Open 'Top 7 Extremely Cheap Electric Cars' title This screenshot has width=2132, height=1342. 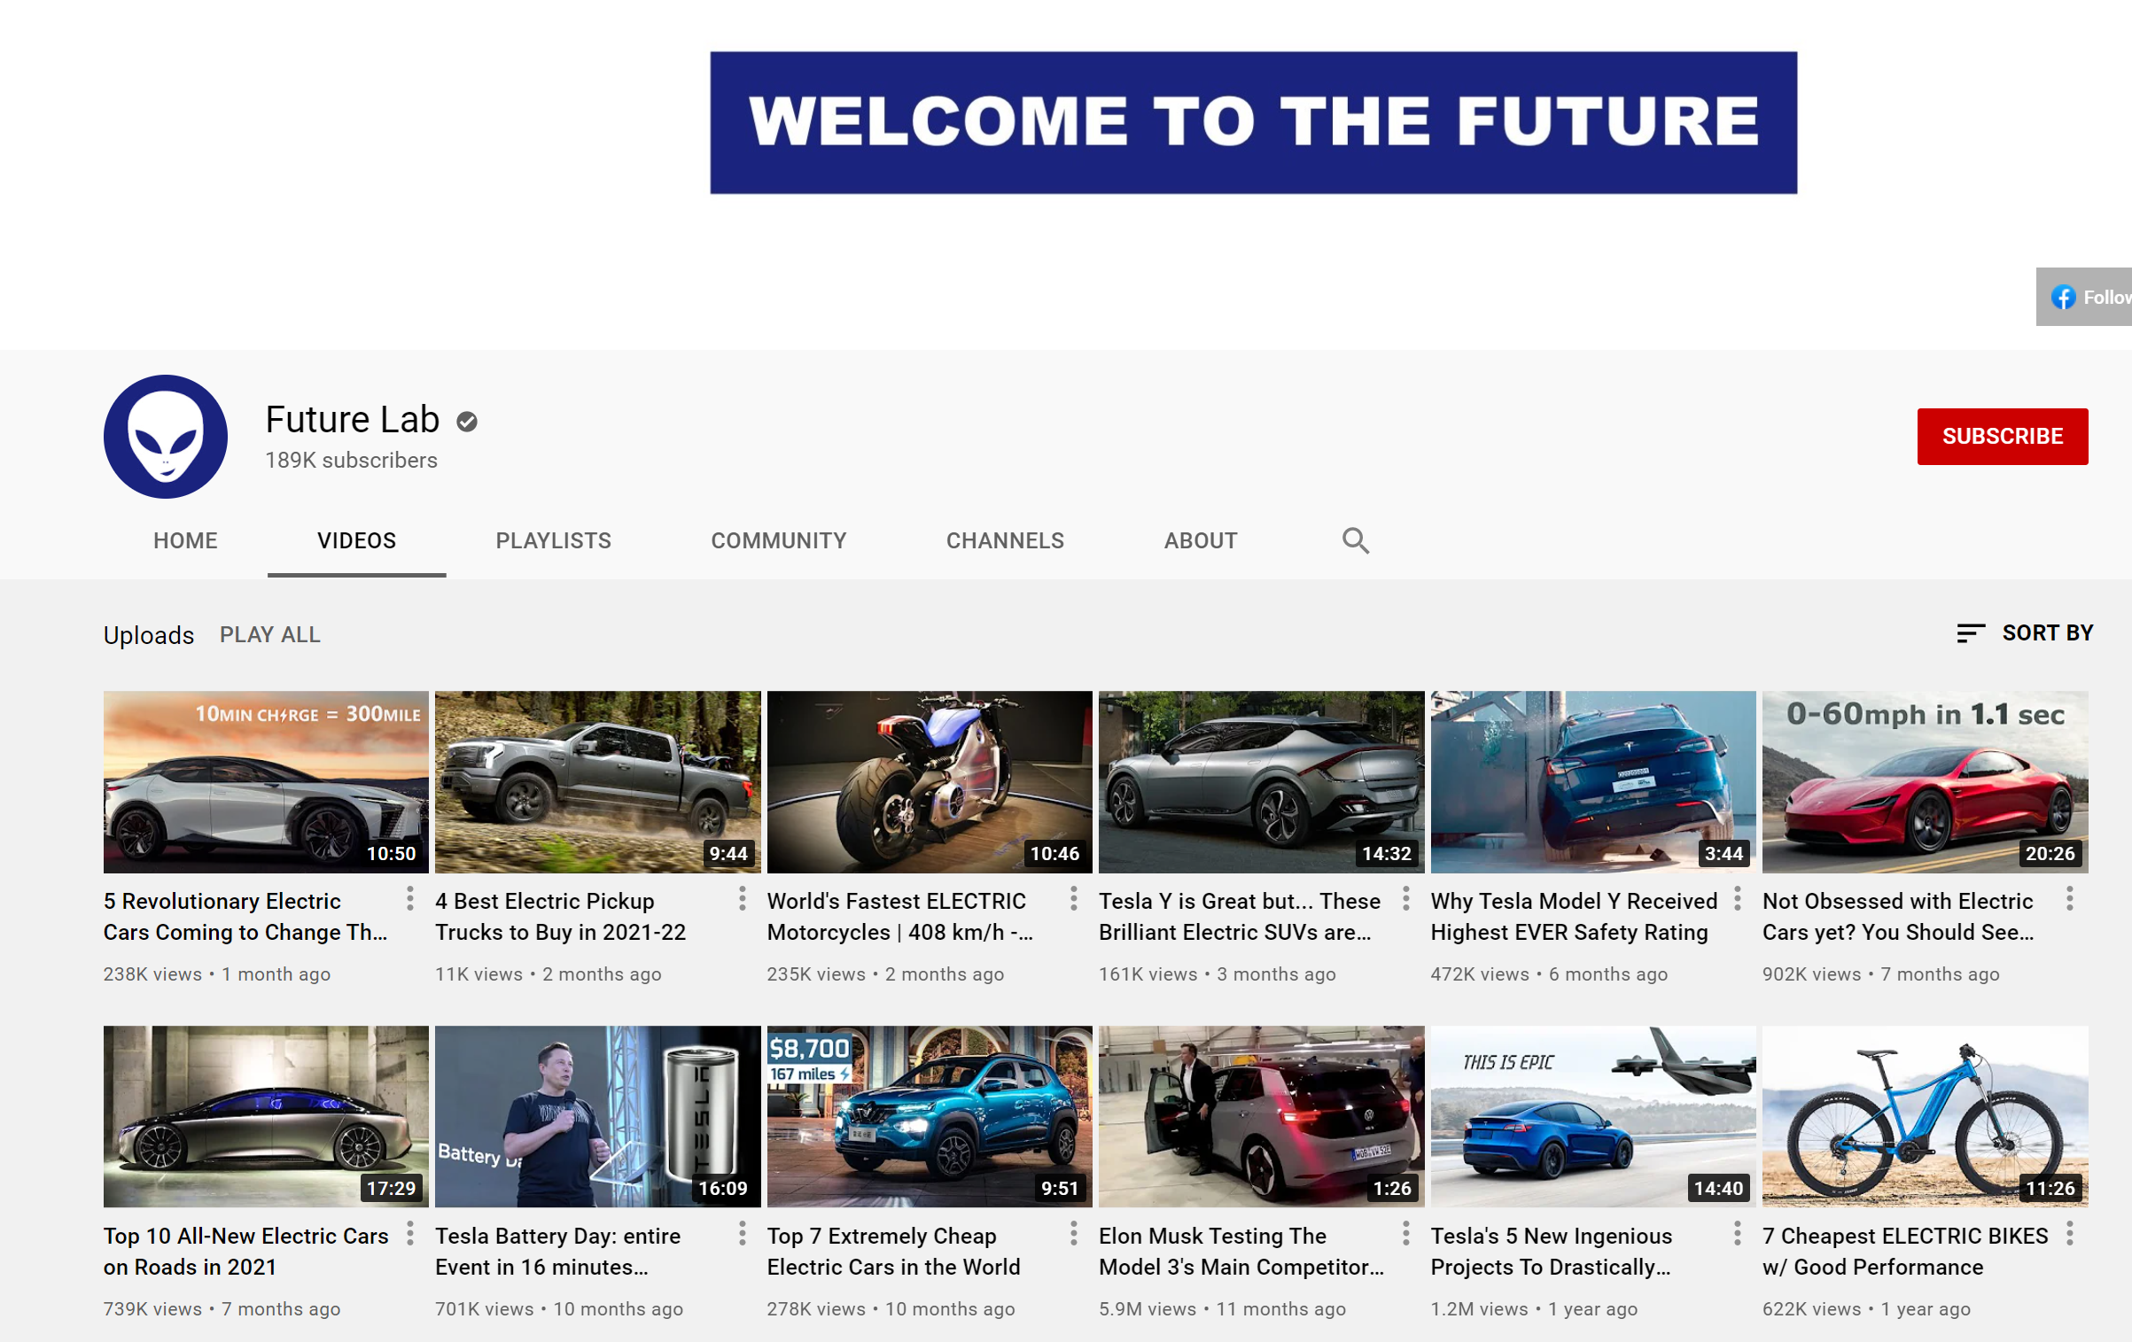click(894, 1252)
